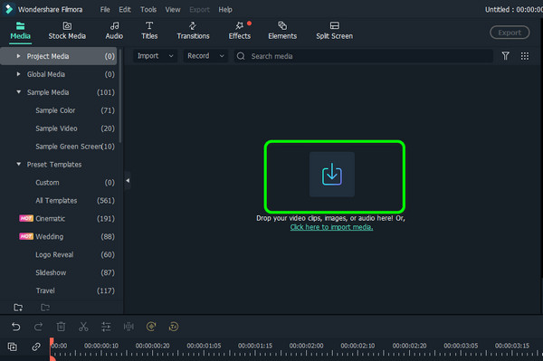Click the Redo arrow
Screen dimensions: 543x361
(38, 327)
